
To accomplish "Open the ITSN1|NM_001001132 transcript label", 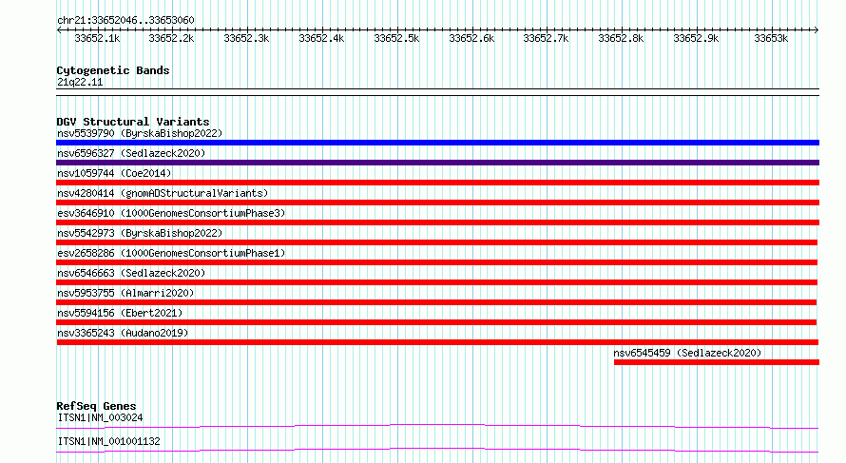I will (x=108, y=441).
